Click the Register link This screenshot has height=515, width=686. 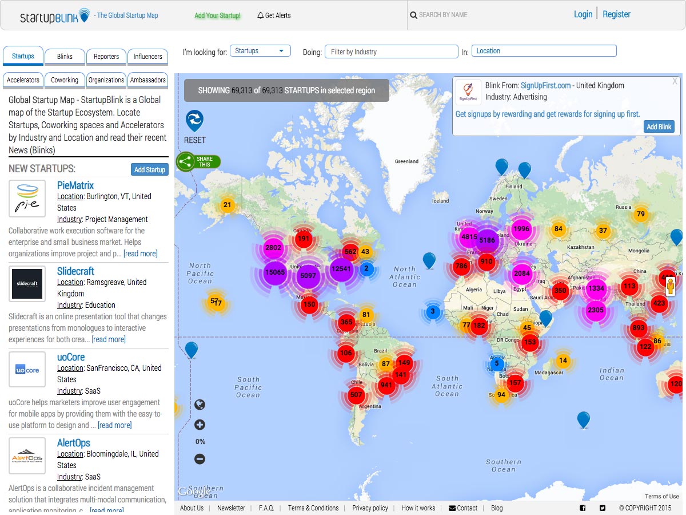[x=616, y=14]
